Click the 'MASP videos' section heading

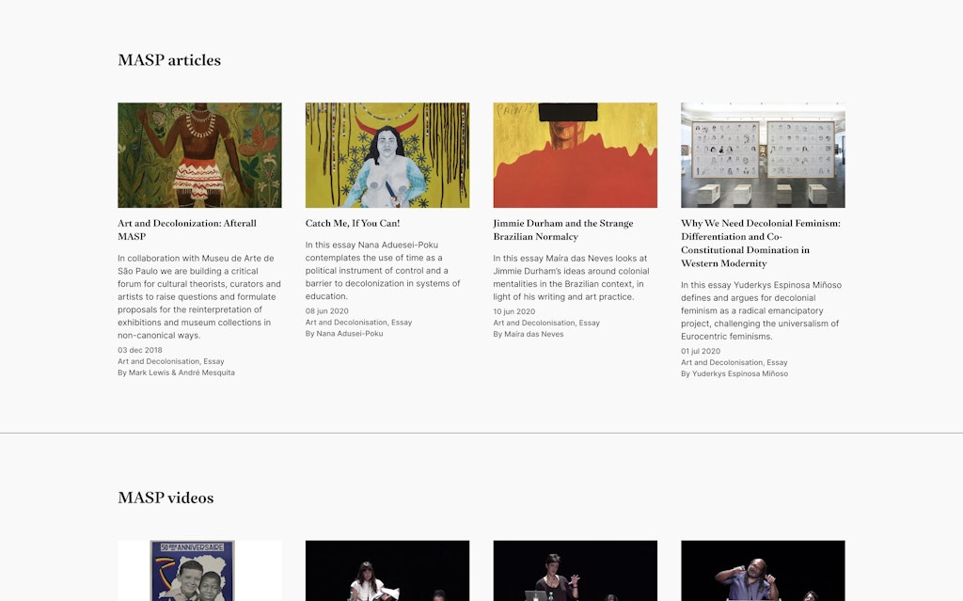[x=166, y=498]
